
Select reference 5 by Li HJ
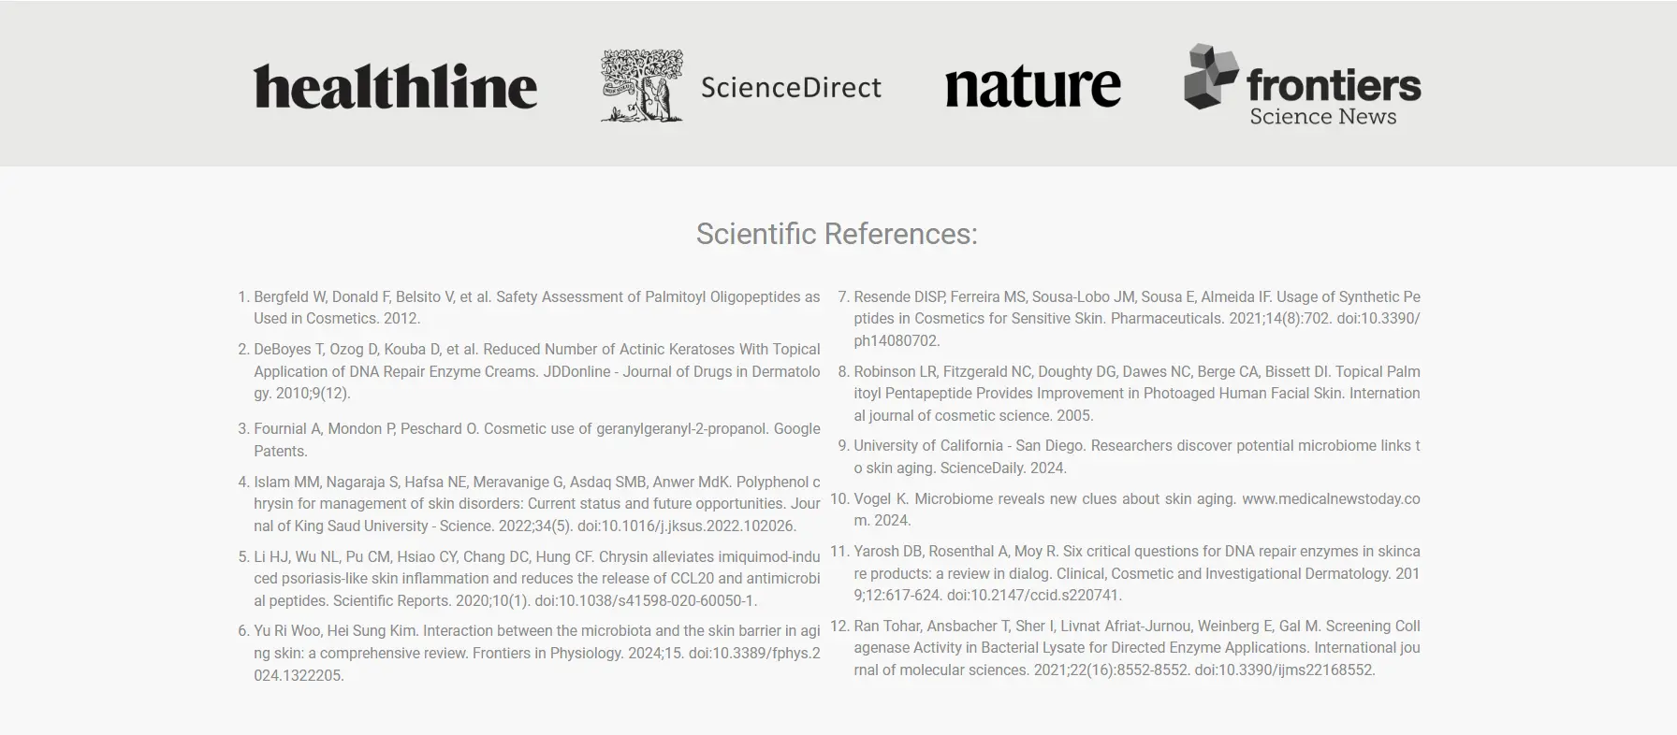click(537, 579)
